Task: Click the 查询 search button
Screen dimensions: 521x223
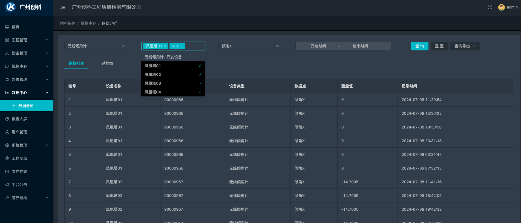Action: pos(419,46)
